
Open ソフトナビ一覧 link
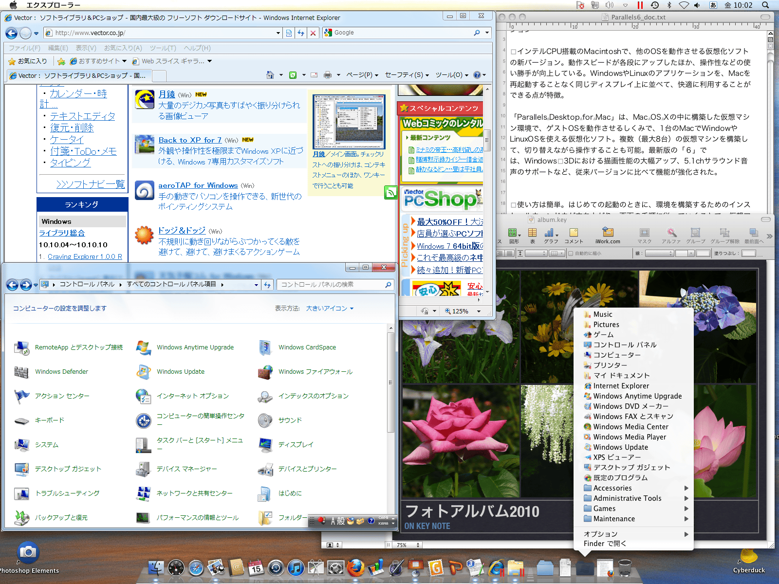pyautogui.click(x=91, y=184)
